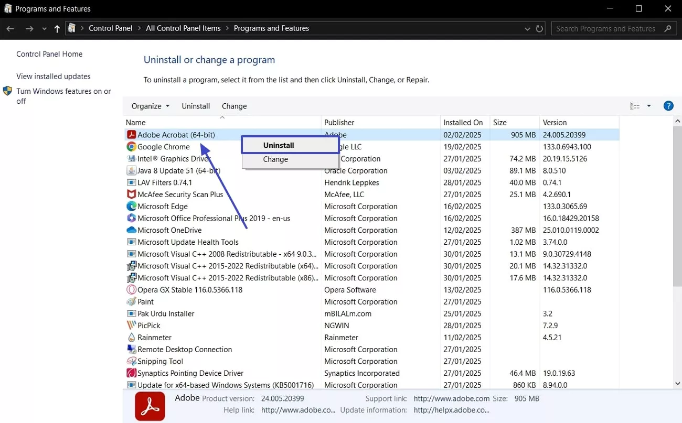The image size is (682, 423).
Task: Select Update for x64-based Windows Systems row
Action: coord(371,385)
